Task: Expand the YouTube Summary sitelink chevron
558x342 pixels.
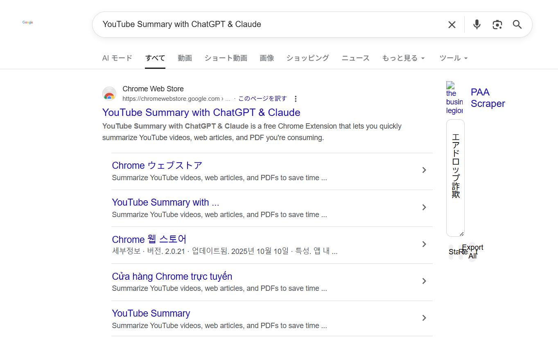Action: [424, 318]
